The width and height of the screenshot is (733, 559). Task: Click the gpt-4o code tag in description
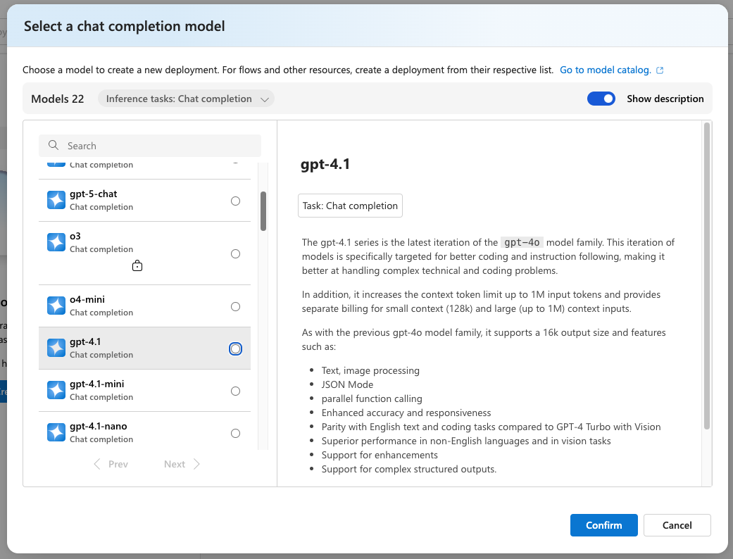click(x=522, y=243)
